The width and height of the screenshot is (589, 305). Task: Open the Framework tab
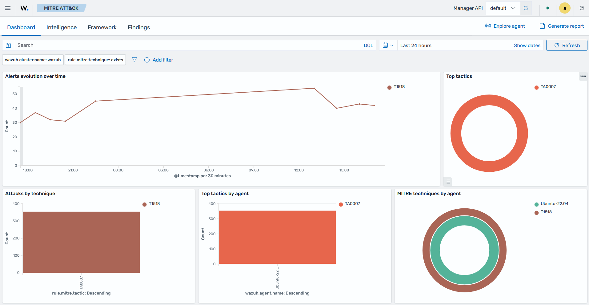coord(102,27)
